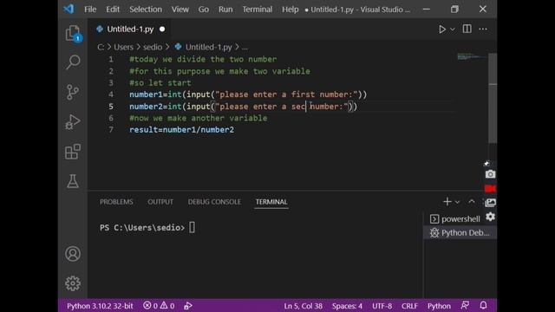Place cursor on line 7 result code
This screenshot has height=312, width=555.
click(181, 130)
